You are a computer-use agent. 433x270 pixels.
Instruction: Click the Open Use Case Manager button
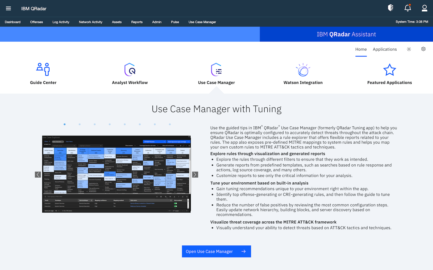[x=216, y=251]
